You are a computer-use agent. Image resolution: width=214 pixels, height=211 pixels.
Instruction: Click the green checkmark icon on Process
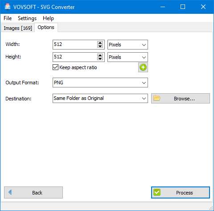pos(157,192)
